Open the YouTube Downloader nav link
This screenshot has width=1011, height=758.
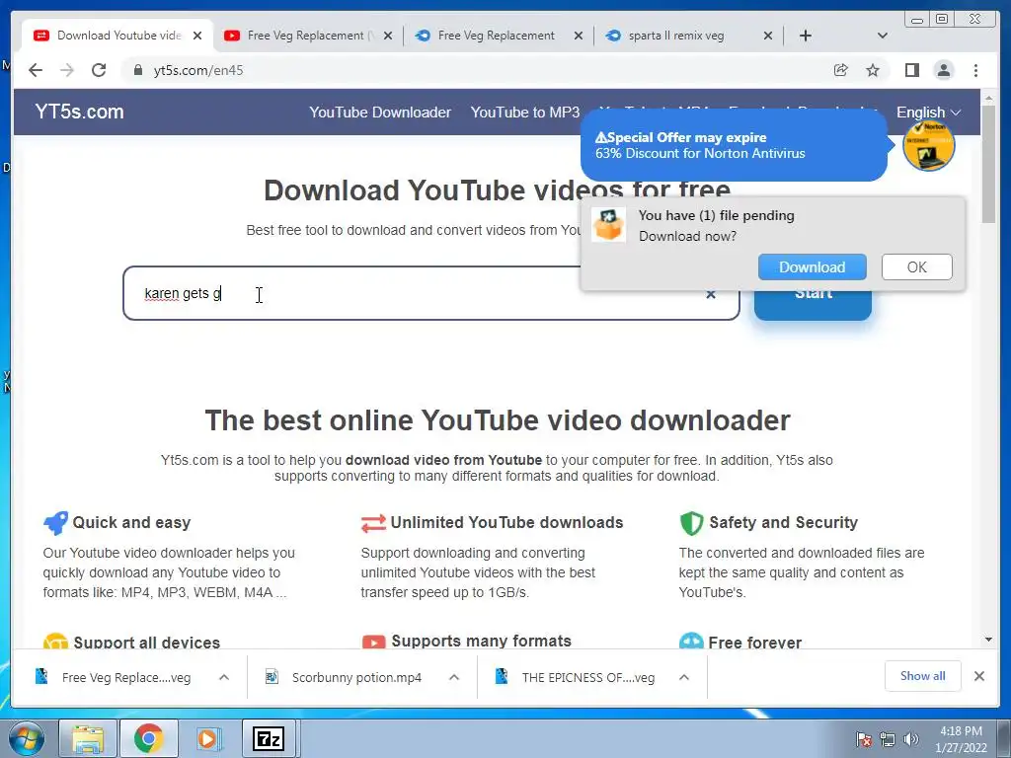[380, 113]
